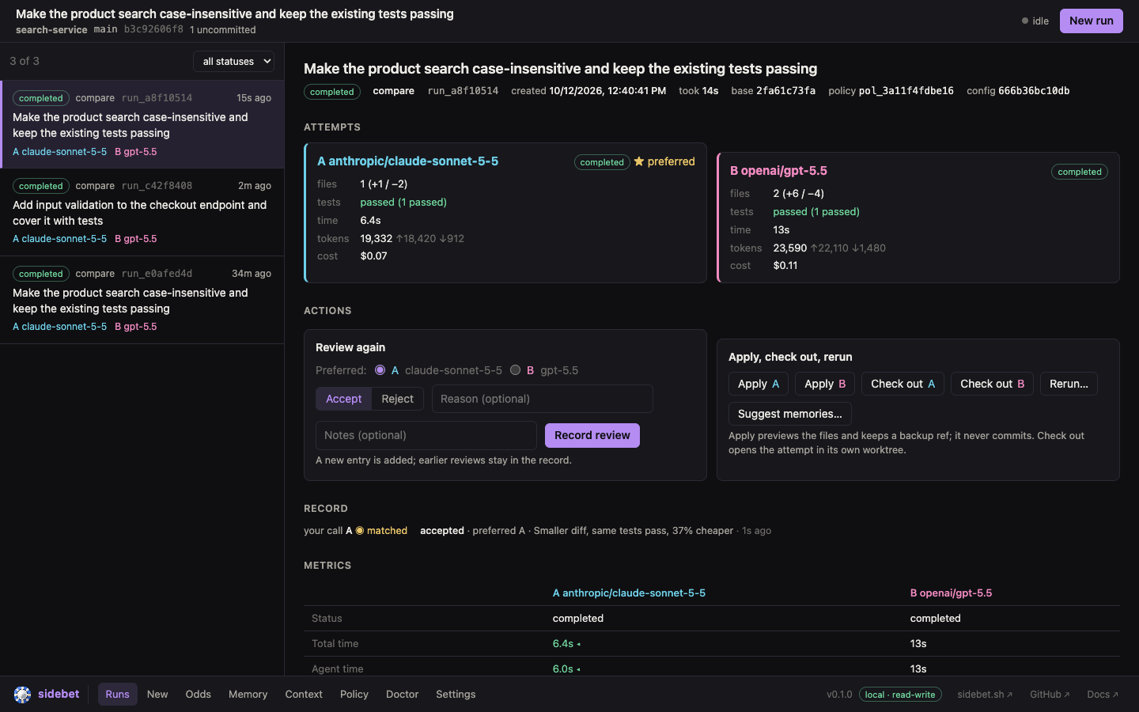Open attempt A anthropic/claude-sonnet-5-5 card title

click(407, 161)
